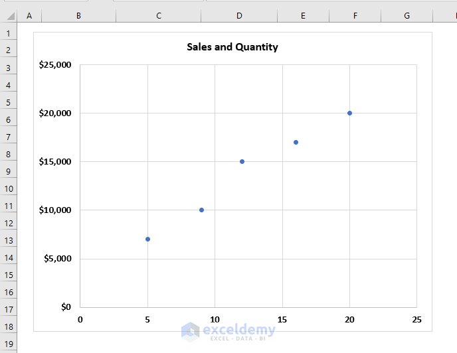
Task: Select column C header
Action: [159, 16]
